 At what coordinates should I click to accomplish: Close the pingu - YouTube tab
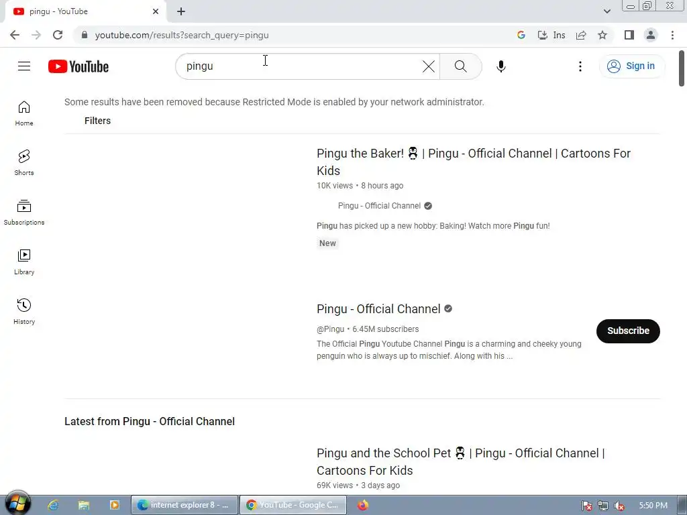tap(156, 11)
